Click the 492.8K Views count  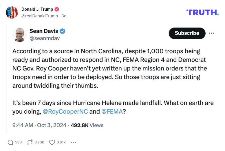87,125
